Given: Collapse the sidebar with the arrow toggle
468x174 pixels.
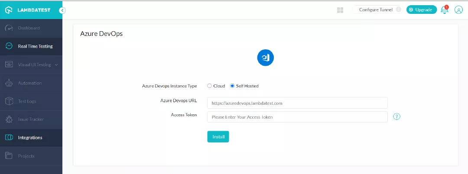Looking at the screenshot, I should tap(62, 10).
